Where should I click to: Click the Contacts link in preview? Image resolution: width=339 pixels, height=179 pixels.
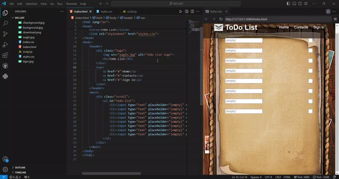pyautogui.click(x=301, y=27)
